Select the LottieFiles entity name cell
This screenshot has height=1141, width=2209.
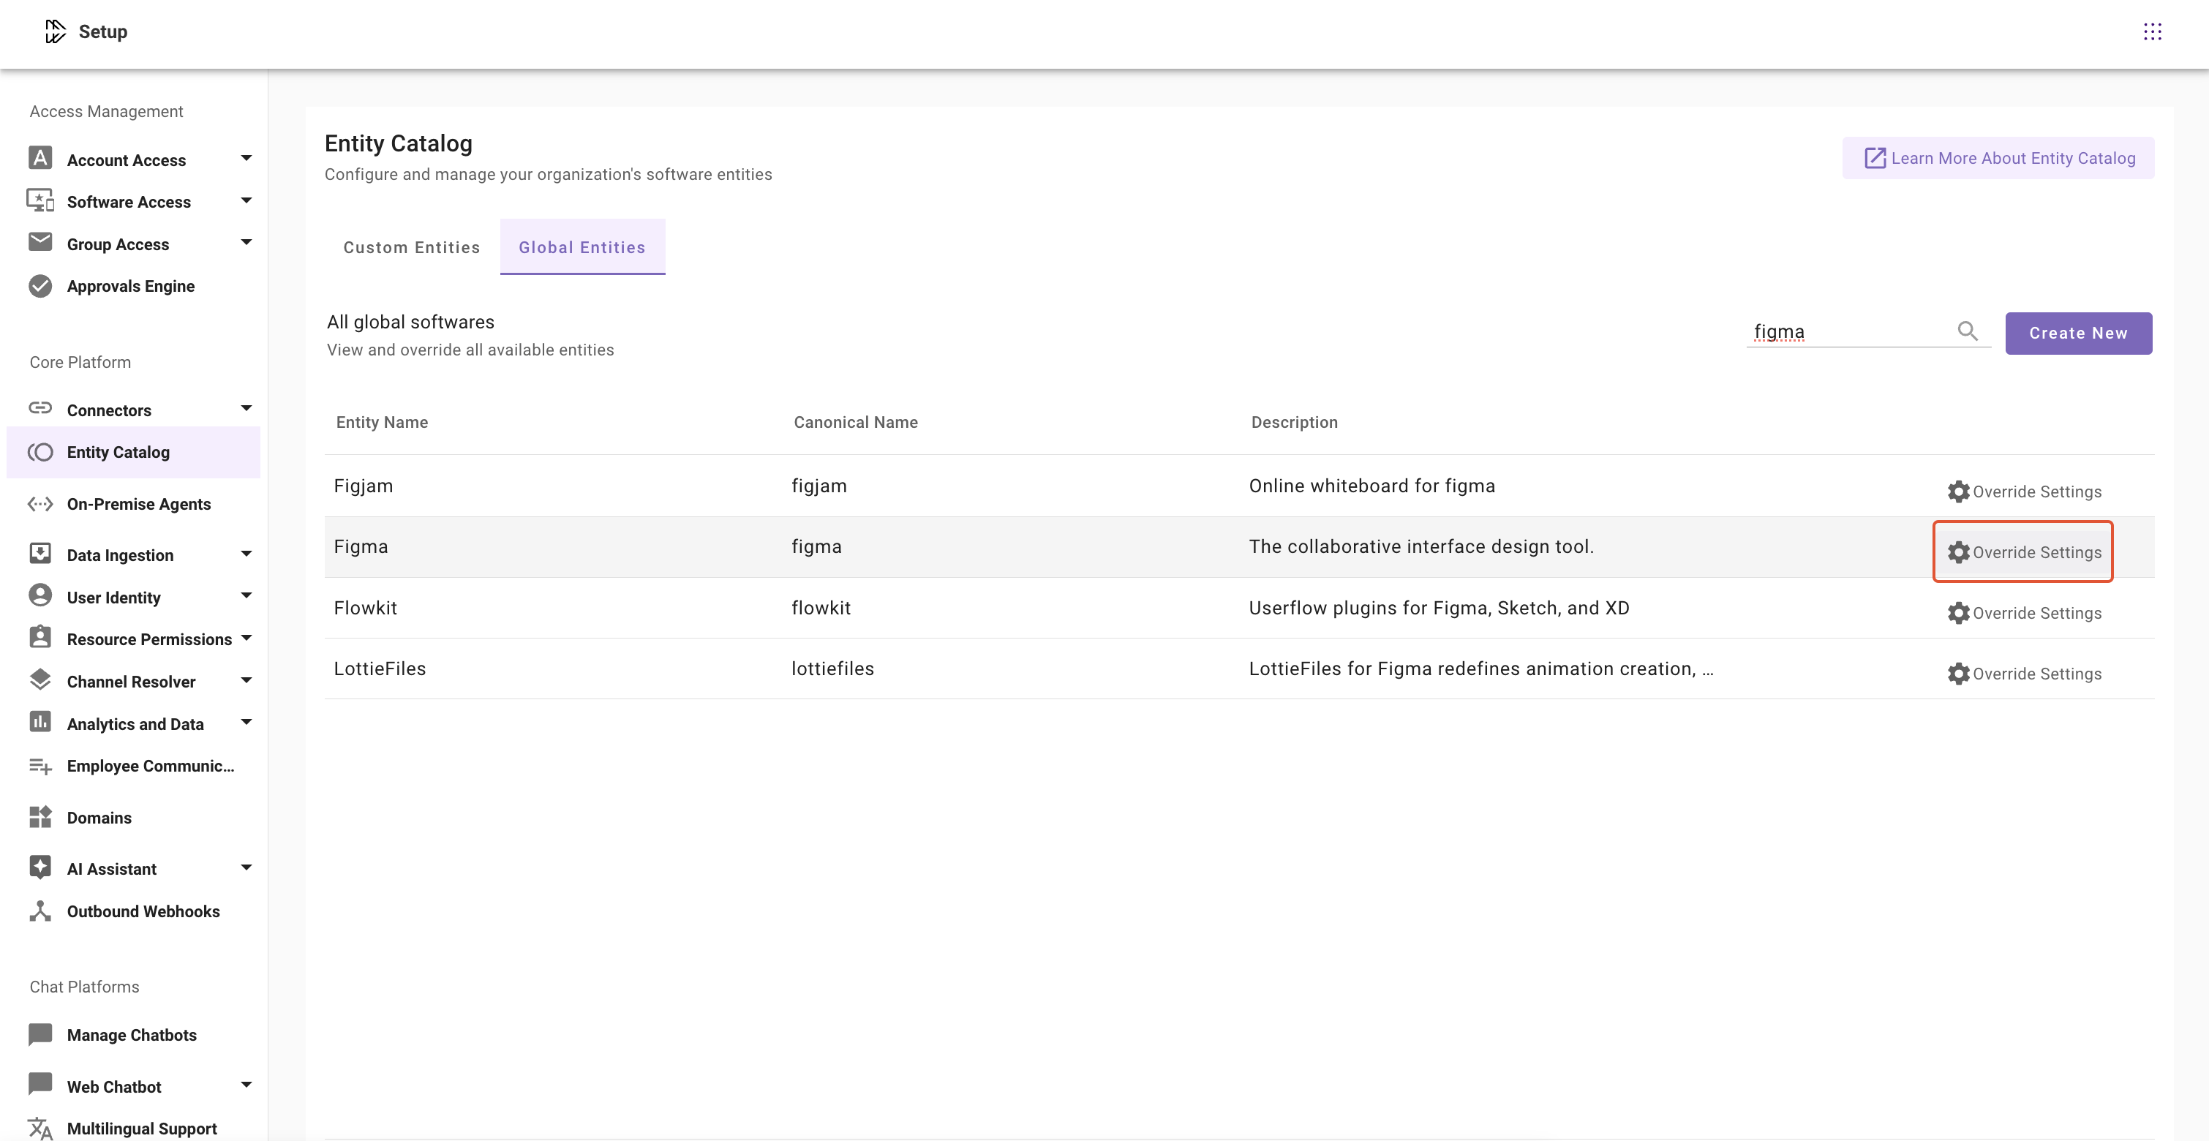click(x=380, y=669)
